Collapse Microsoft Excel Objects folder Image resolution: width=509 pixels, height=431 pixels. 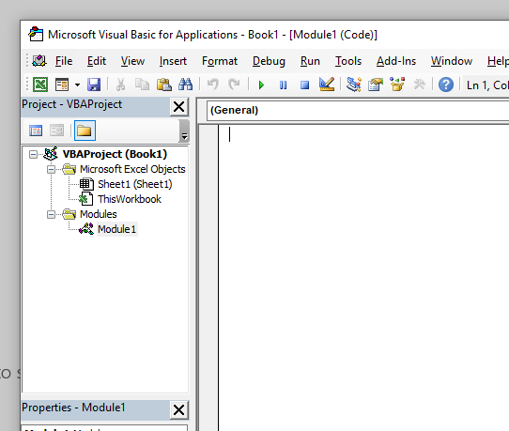pyautogui.click(x=52, y=169)
